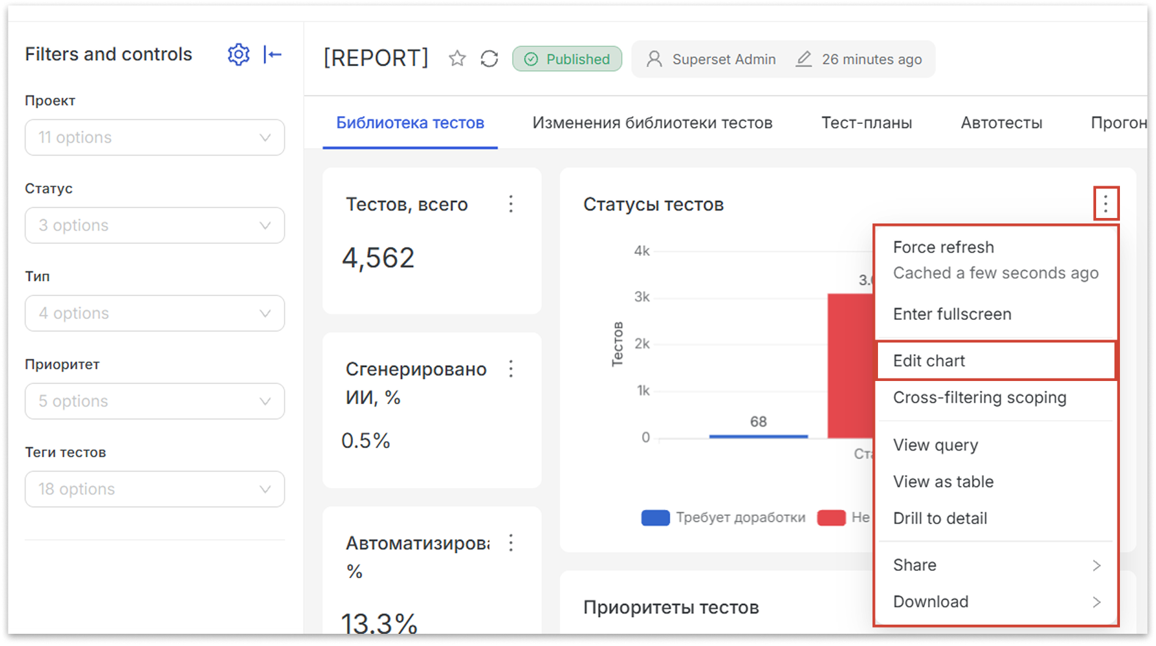
Task: Click the 4,562 total tests value
Action: (x=378, y=258)
